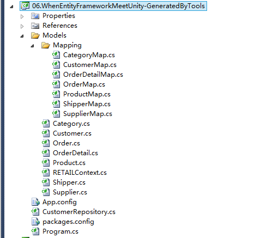Collapse the Mapping folder arrow
Screen dimensions: 273x238
point(32,46)
